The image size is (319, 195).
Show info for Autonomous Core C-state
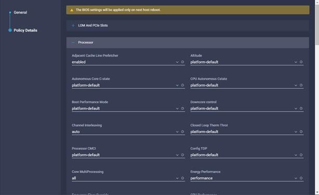tap(182, 85)
